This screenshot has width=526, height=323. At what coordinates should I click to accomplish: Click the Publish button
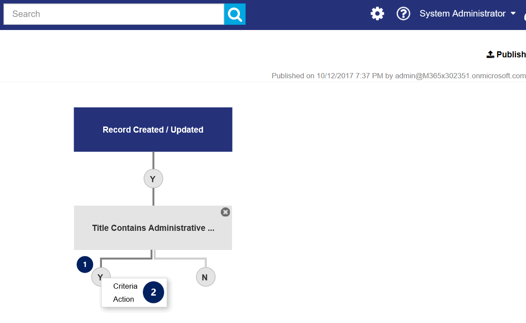pyautogui.click(x=506, y=54)
